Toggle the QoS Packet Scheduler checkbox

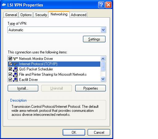(10, 69)
